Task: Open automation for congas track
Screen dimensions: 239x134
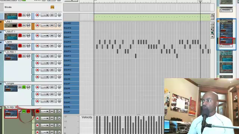Action: pos(28,87)
